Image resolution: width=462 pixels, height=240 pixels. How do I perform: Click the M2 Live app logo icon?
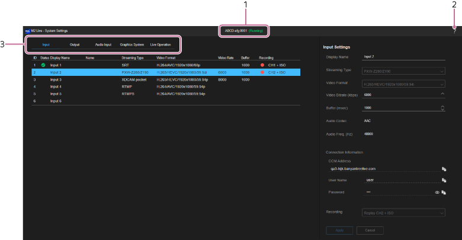[x=27, y=31]
